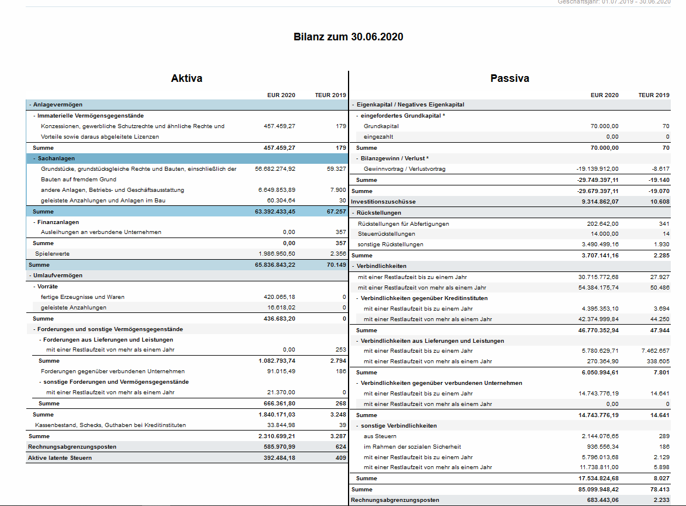This screenshot has height=506, width=686.
Task: Collapse Verbindlichkeiten aus Lieferungen und Leistungen
Action: [x=357, y=341]
